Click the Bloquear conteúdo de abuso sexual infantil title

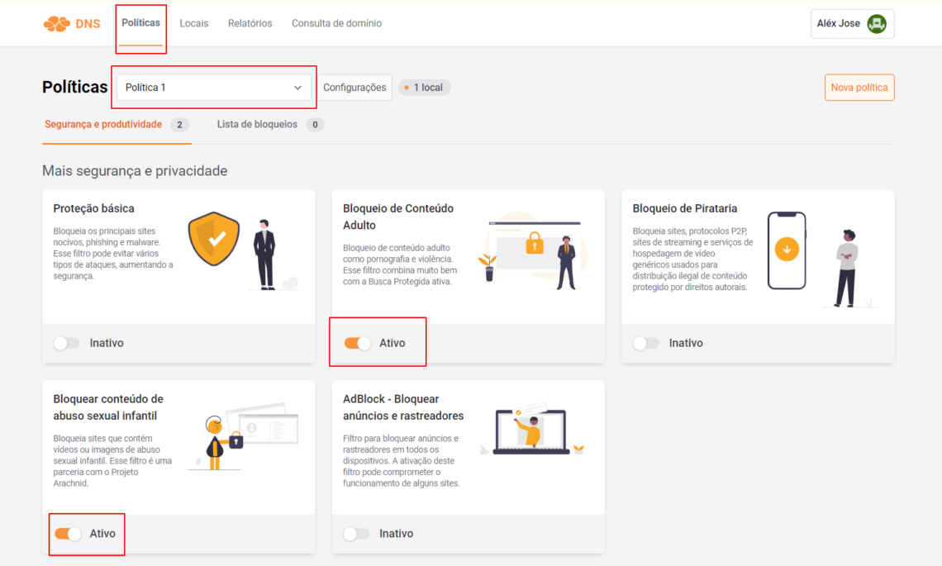(108, 407)
